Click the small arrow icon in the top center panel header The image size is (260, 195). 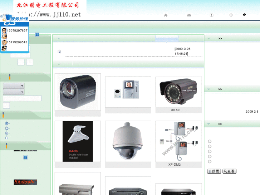point(59,39)
